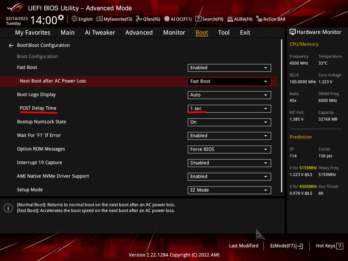This screenshot has height=261, width=348.
Task: Click the ReSize BAR icon
Action: coord(259,19)
